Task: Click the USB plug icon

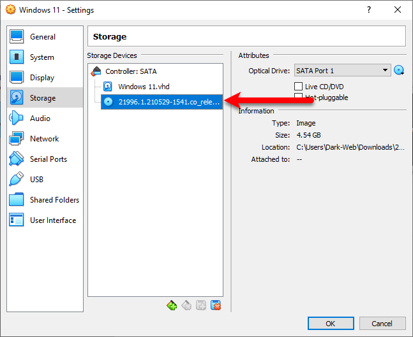Action: [x=17, y=179]
